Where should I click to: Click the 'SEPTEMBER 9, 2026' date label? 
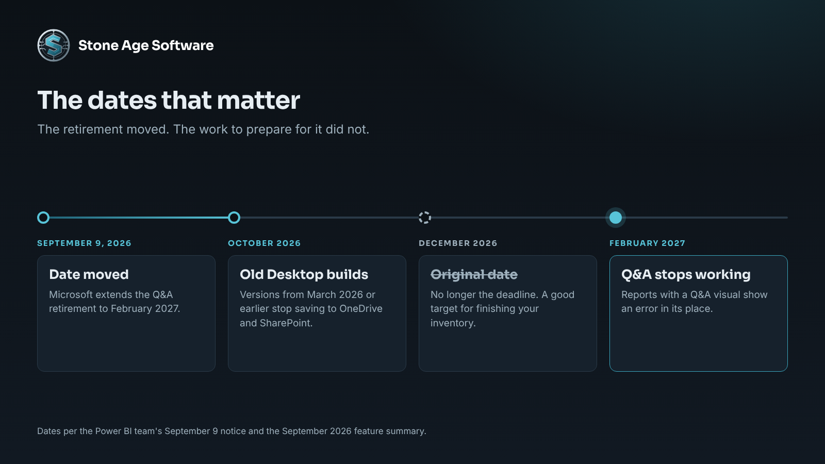(x=84, y=243)
